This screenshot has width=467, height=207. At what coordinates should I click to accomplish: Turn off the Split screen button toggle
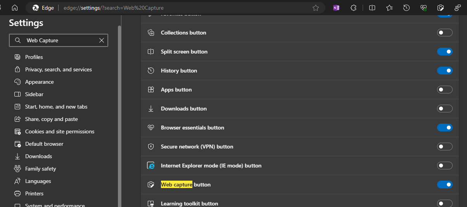tap(445, 52)
